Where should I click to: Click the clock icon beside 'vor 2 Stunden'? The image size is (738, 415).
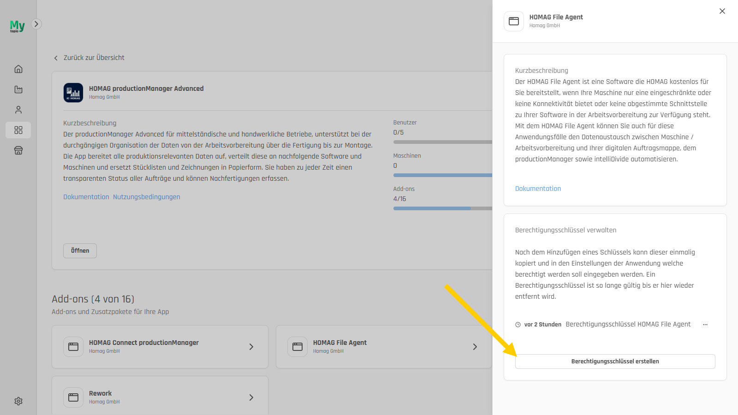click(518, 325)
